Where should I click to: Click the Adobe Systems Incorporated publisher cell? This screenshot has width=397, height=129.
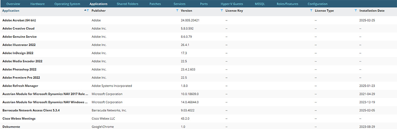pyautogui.click(x=112, y=86)
